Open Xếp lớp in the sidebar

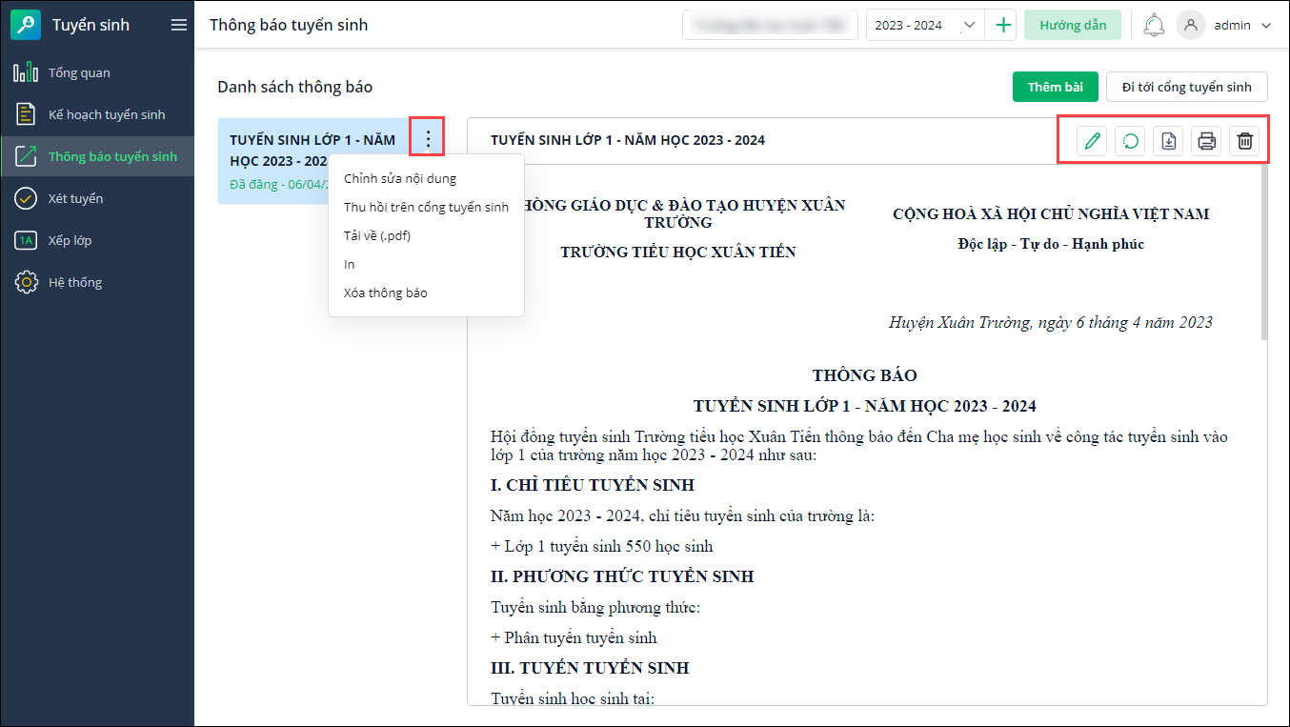pyautogui.click(x=97, y=240)
